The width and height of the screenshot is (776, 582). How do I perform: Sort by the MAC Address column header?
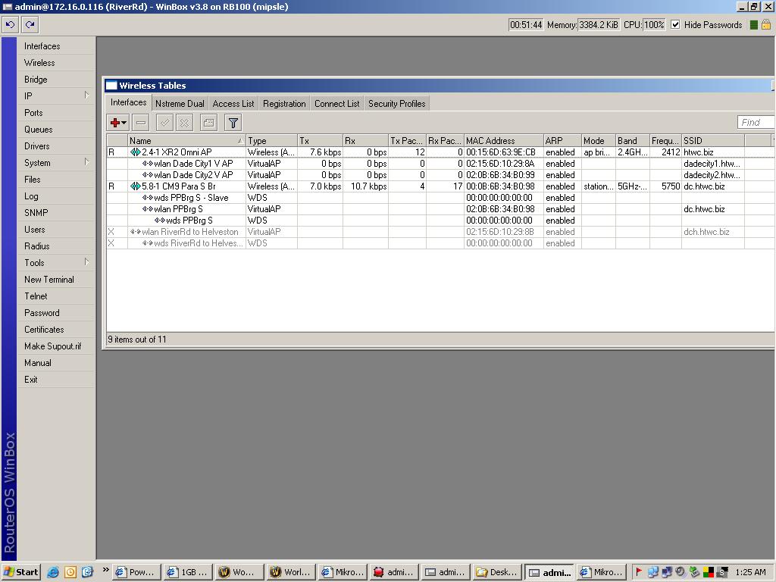click(504, 140)
